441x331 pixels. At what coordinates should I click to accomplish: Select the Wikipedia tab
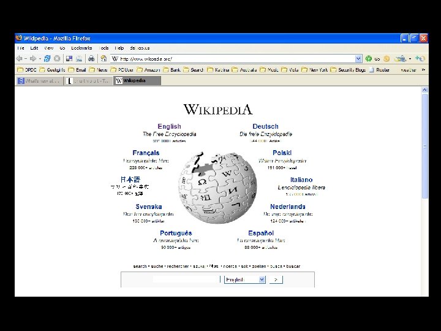coord(137,80)
